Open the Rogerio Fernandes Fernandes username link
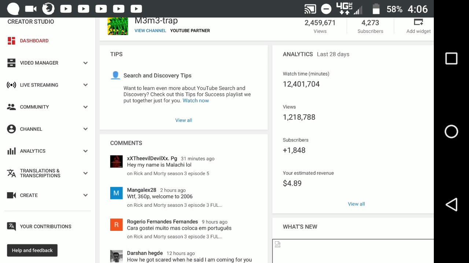 162,222
